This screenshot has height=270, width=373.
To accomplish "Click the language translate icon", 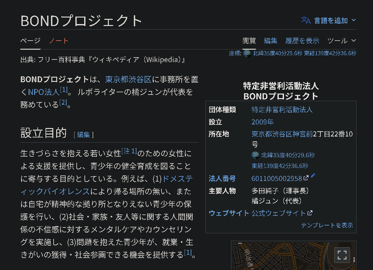I will [x=306, y=20].
